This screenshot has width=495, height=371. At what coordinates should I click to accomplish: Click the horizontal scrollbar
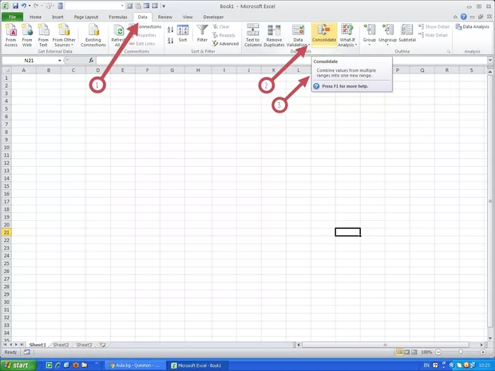(385, 345)
